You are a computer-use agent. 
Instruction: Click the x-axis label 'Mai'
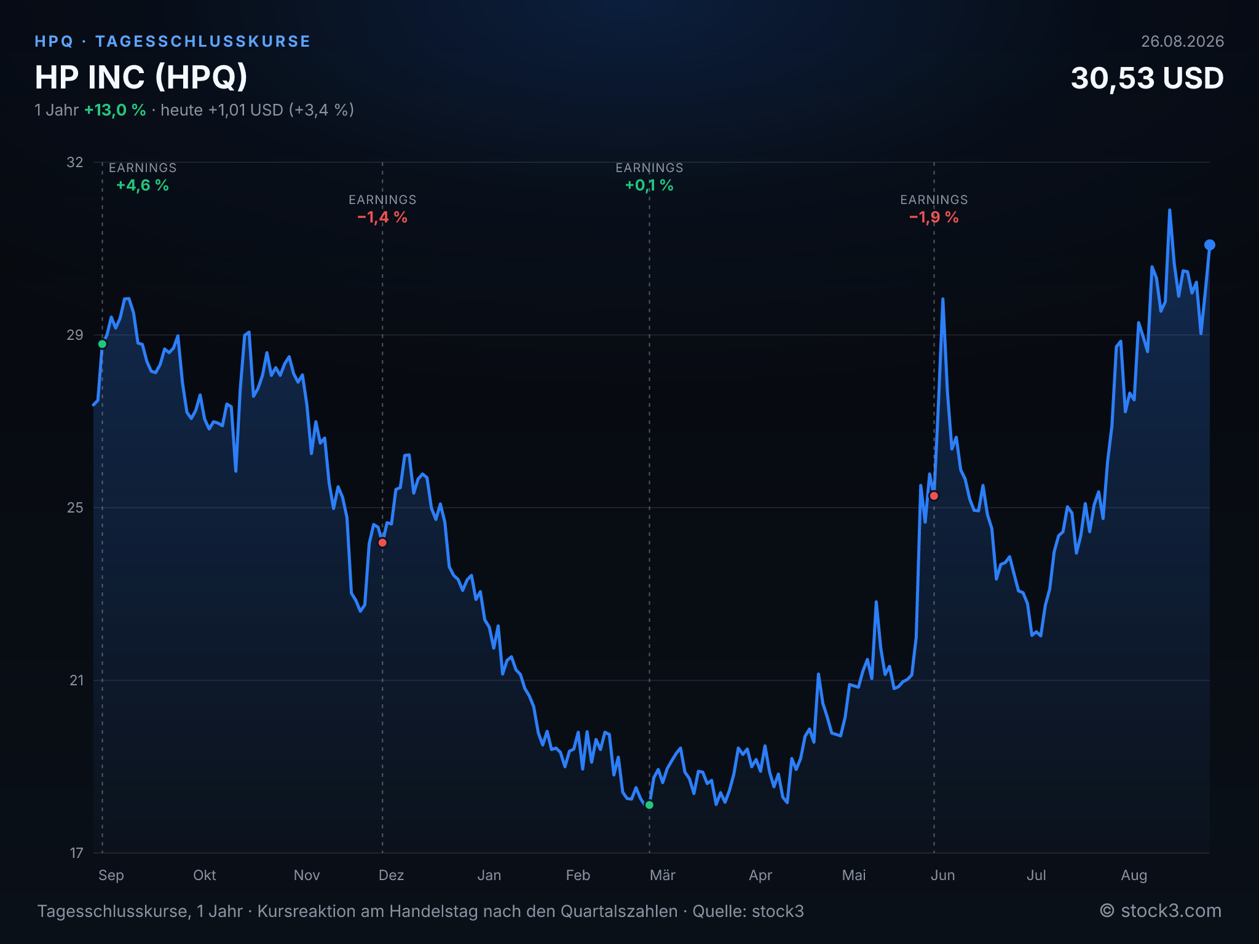tap(854, 875)
